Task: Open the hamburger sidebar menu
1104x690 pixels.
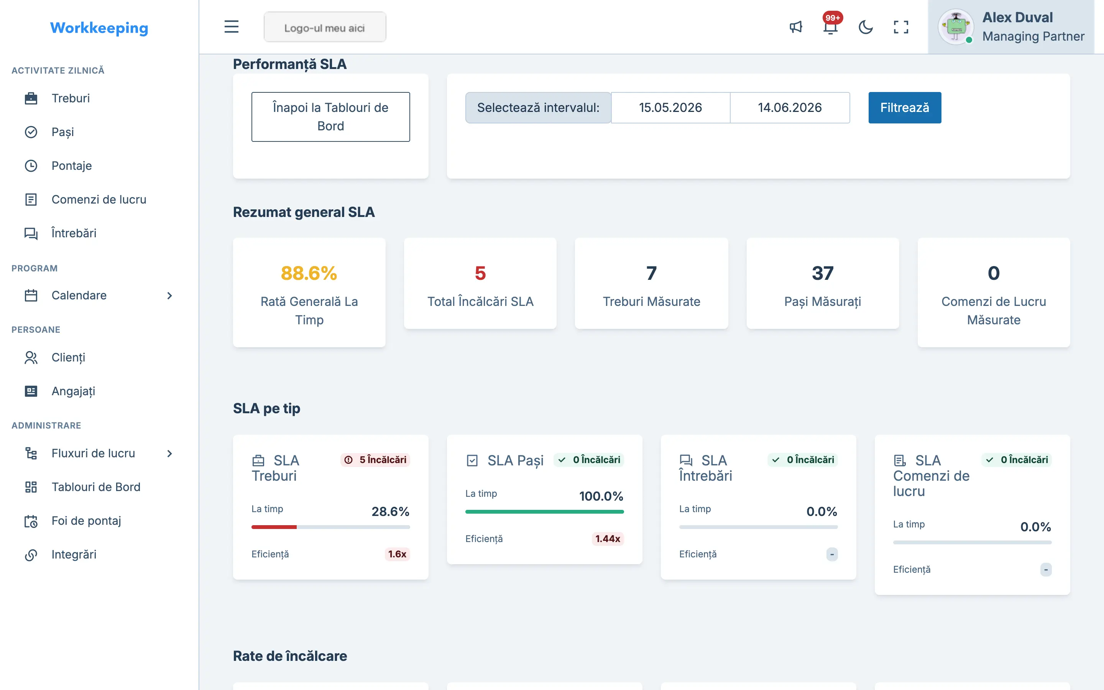Action: tap(231, 27)
